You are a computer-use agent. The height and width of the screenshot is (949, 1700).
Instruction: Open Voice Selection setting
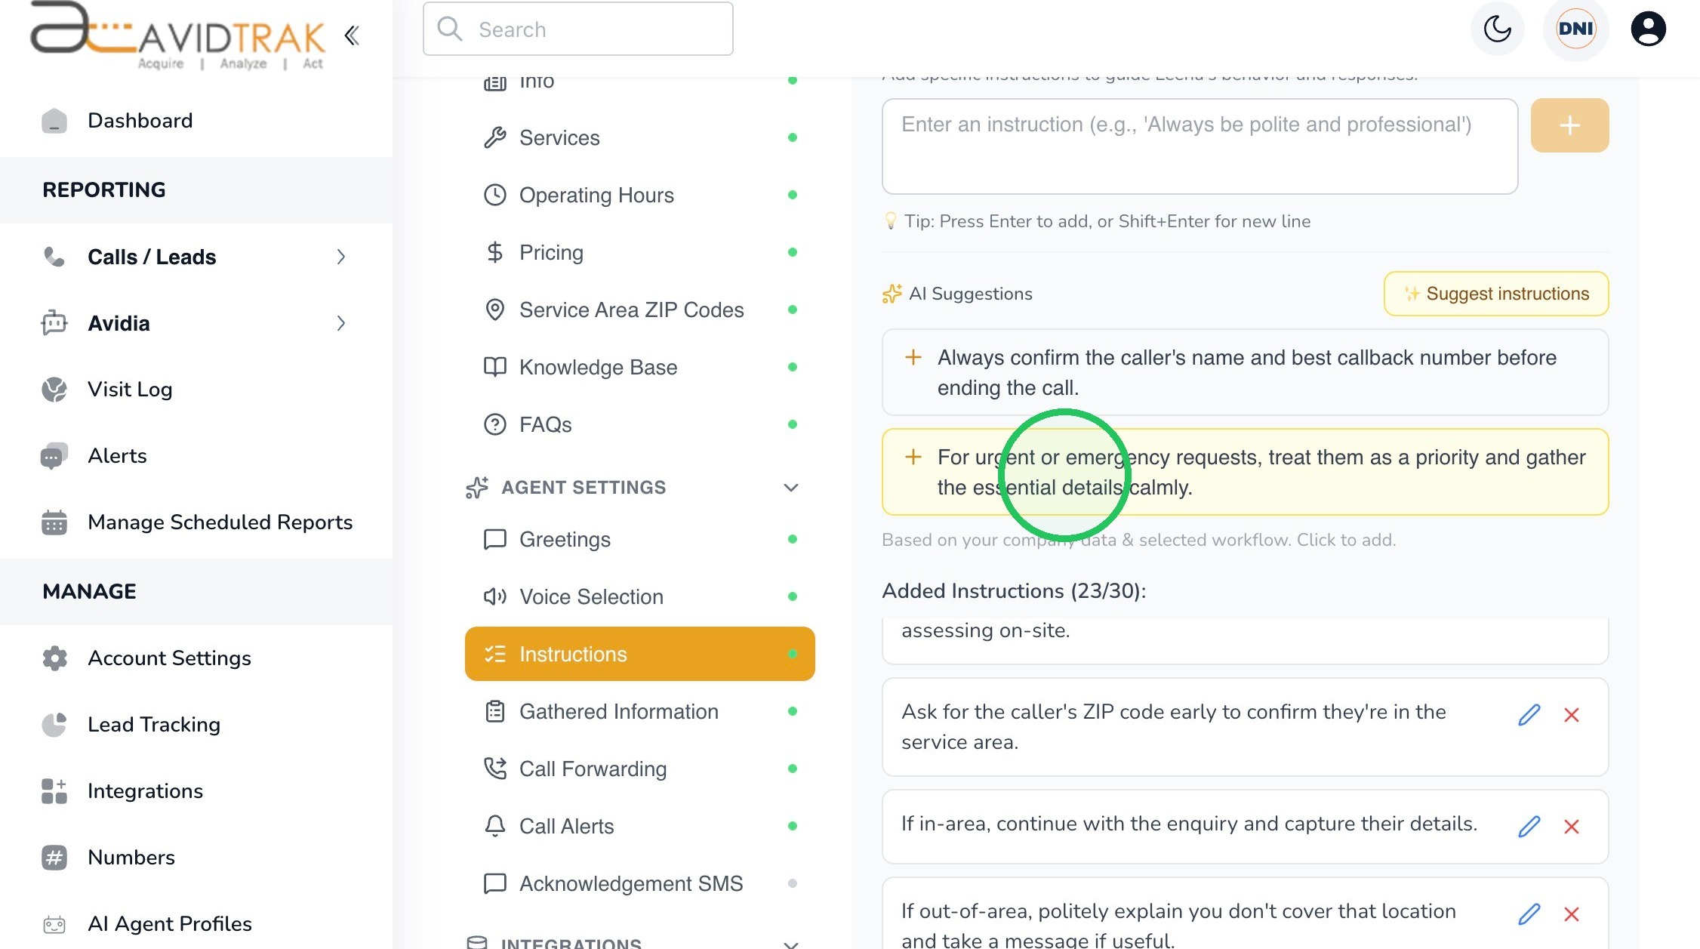click(639, 596)
